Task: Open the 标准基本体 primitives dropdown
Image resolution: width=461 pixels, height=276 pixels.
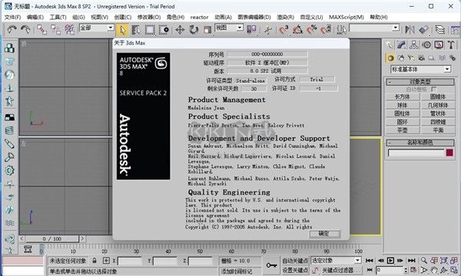Action: (x=420, y=69)
